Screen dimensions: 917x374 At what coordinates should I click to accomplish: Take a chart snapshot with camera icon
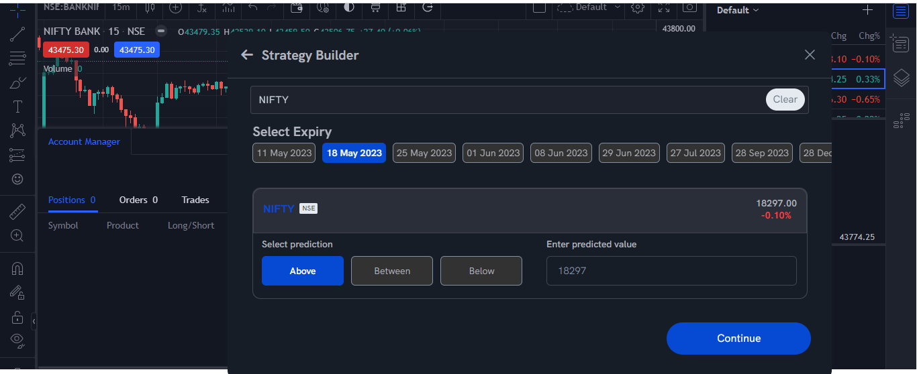click(689, 8)
